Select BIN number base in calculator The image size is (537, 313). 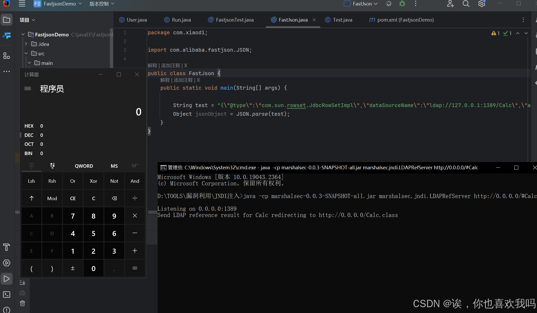(x=28, y=153)
